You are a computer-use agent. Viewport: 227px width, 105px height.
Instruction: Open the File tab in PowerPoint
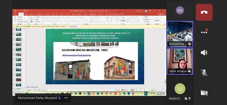(15, 14)
